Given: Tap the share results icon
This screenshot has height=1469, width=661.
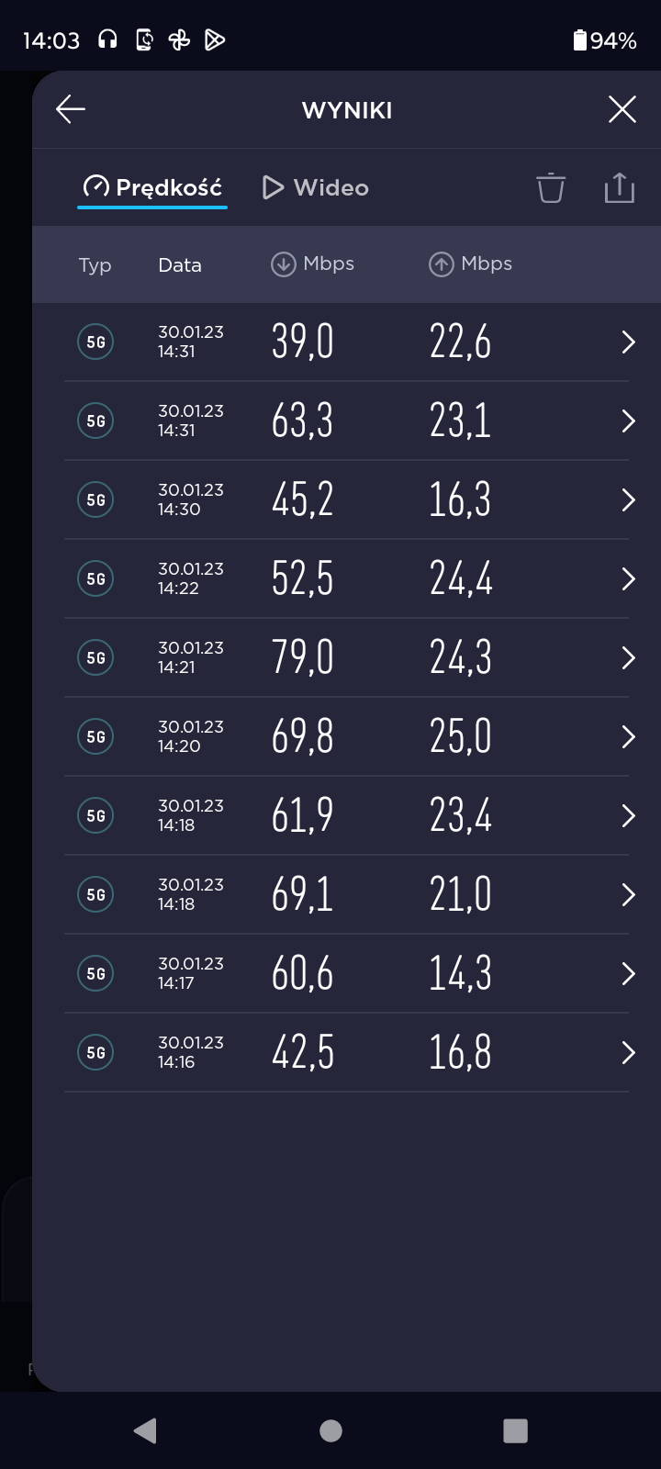Looking at the screenshot, I should (x=620, y=187).
